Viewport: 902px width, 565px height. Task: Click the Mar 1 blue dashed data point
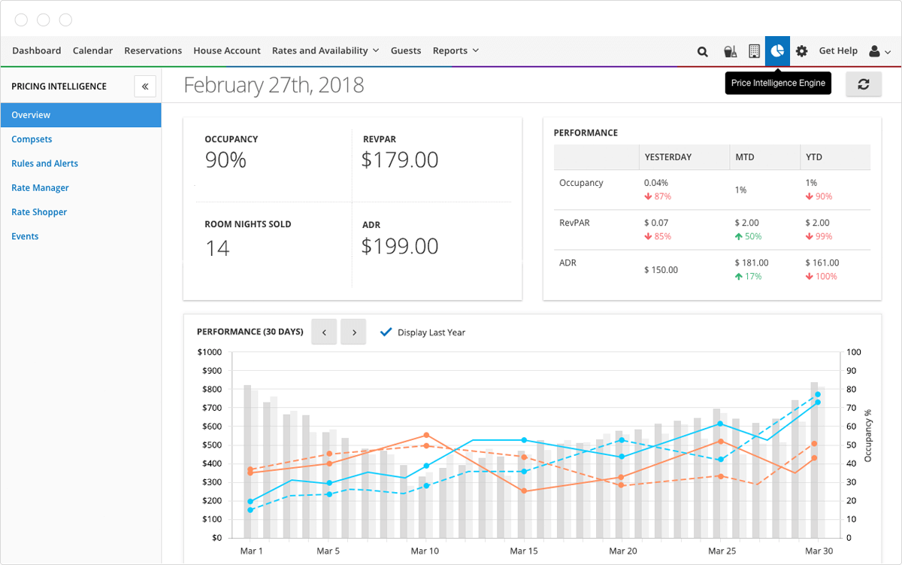click(x=250, y=510)
